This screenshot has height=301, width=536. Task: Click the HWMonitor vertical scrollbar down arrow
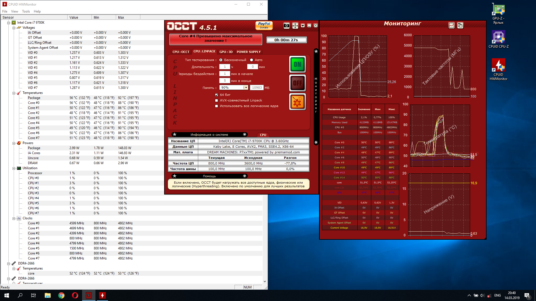click(x=265, y=281)
